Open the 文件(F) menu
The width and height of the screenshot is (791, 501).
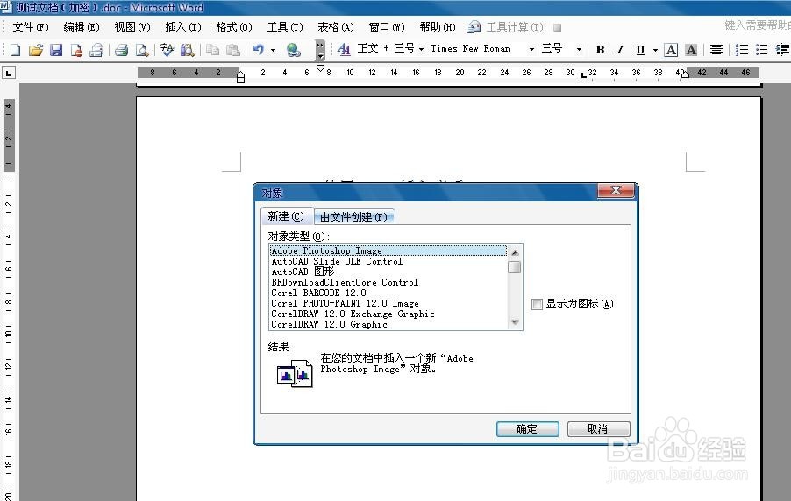point(31,27)
